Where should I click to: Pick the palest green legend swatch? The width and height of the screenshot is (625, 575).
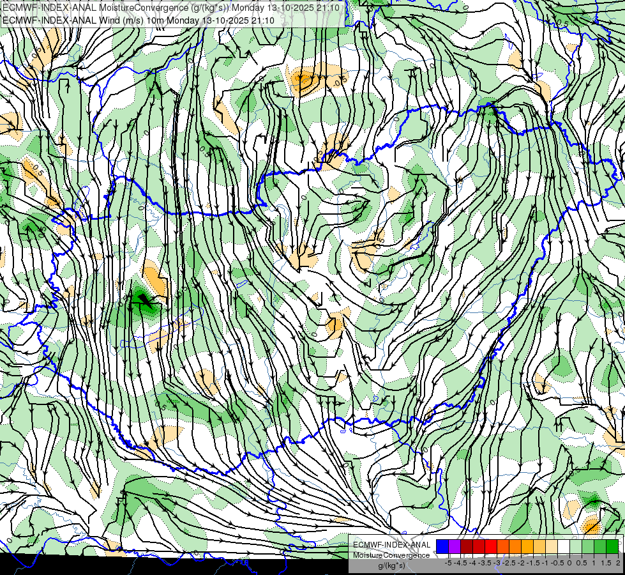click(x=576, y=546)
